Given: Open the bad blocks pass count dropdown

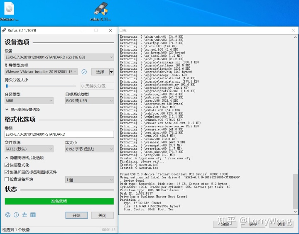Looking at the screenshot, I should point(90,180).
